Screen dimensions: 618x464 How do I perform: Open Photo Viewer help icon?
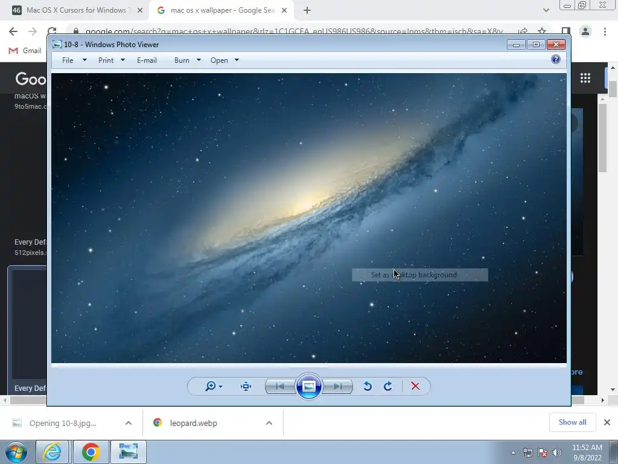(556, 59)
